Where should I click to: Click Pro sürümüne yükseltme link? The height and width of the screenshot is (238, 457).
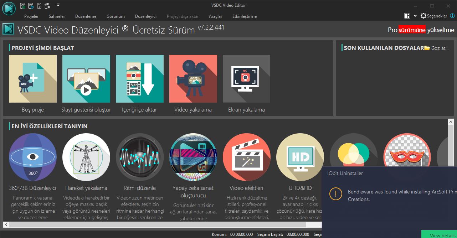click(421, 30)
